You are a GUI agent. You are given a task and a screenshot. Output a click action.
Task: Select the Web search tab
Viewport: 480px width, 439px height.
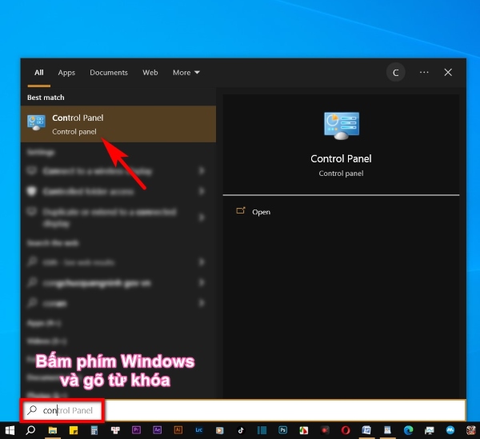tap(150, 73)
